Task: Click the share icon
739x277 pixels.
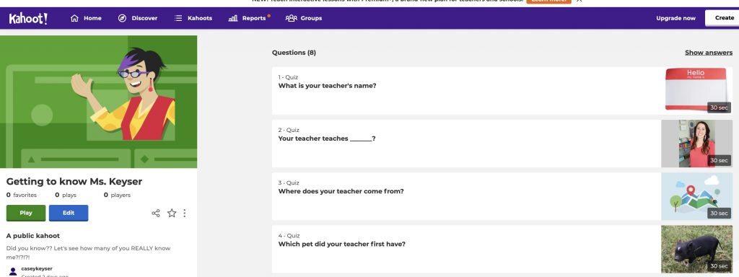Action: [x=156, y=214]
